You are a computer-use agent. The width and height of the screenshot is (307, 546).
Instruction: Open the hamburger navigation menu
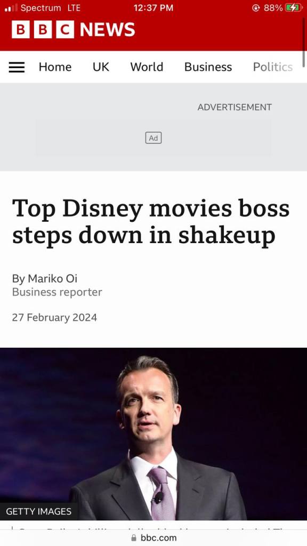click(17, 67)
